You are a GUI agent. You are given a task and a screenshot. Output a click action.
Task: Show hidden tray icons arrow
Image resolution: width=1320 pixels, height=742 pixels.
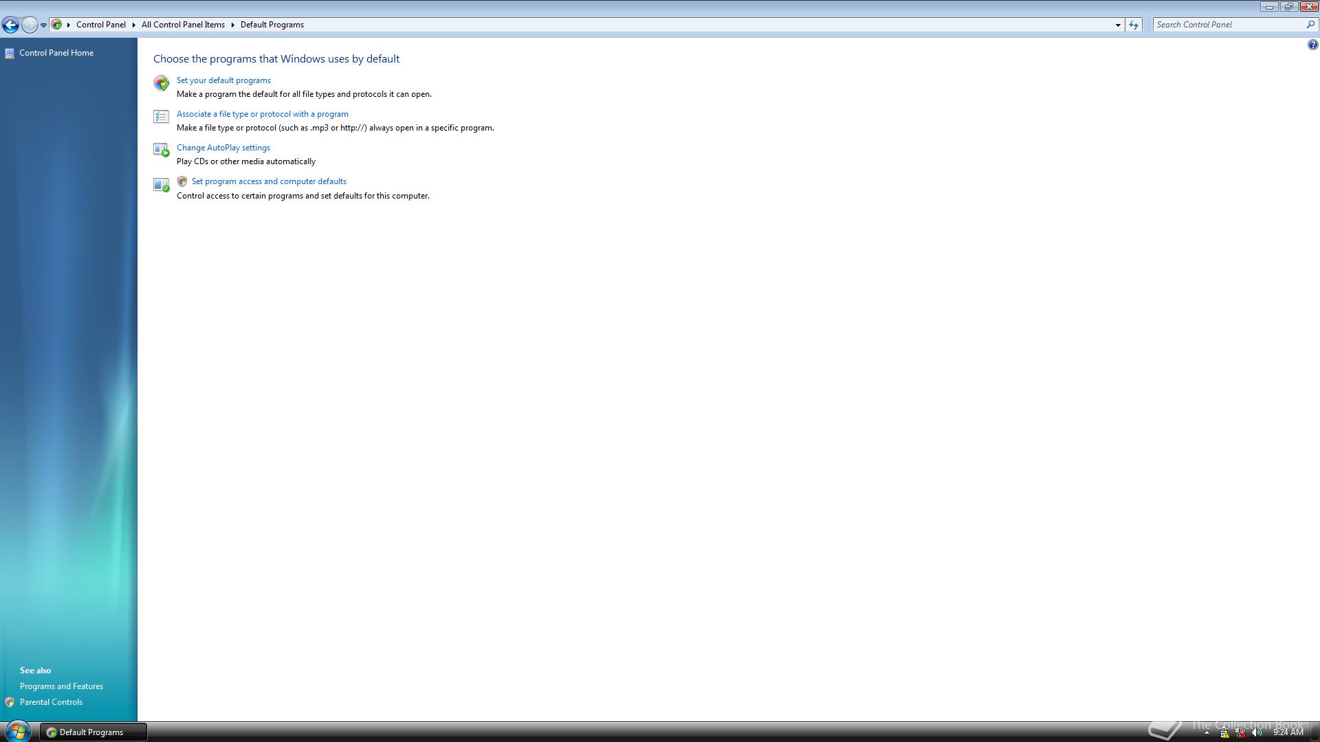point(1207,732)
